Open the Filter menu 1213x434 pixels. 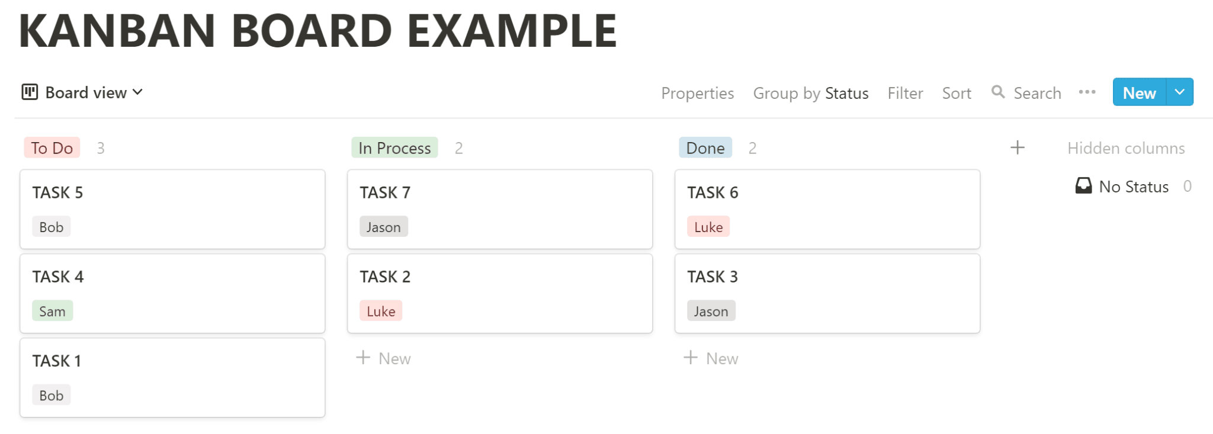click(905, 93)
